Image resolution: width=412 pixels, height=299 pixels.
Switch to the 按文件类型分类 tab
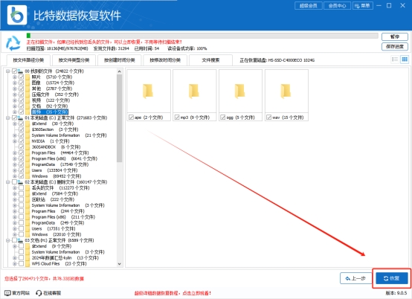[74, 60]
